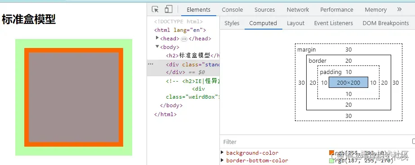Switch to the Styles pane
The image size is (415, 165).
pyautogui.click(x=232, y=23)
